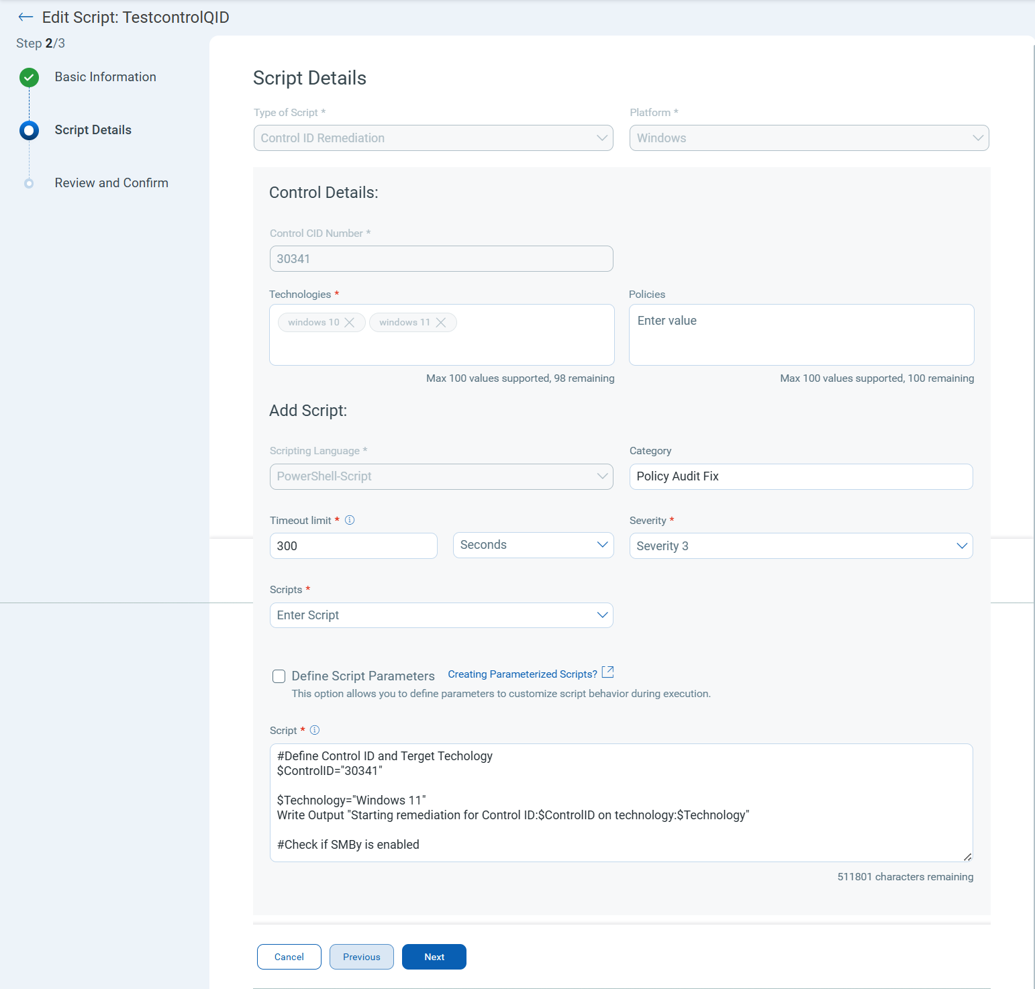Viewport: 1035px width, 989px height.
Task: Open the external link icon for Parameterized Scripts
Action: 608,672
